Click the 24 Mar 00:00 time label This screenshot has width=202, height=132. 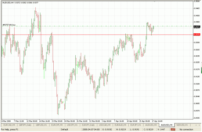69,121
